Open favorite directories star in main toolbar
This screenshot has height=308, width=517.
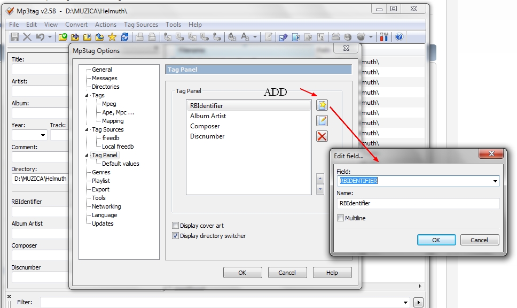click(112, 37)
